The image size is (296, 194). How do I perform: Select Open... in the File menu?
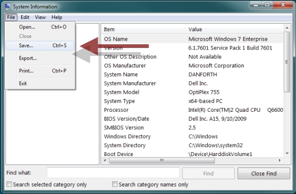40,27
